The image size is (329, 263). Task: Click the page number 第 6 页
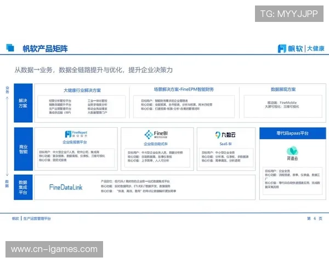tap(315, 219)
